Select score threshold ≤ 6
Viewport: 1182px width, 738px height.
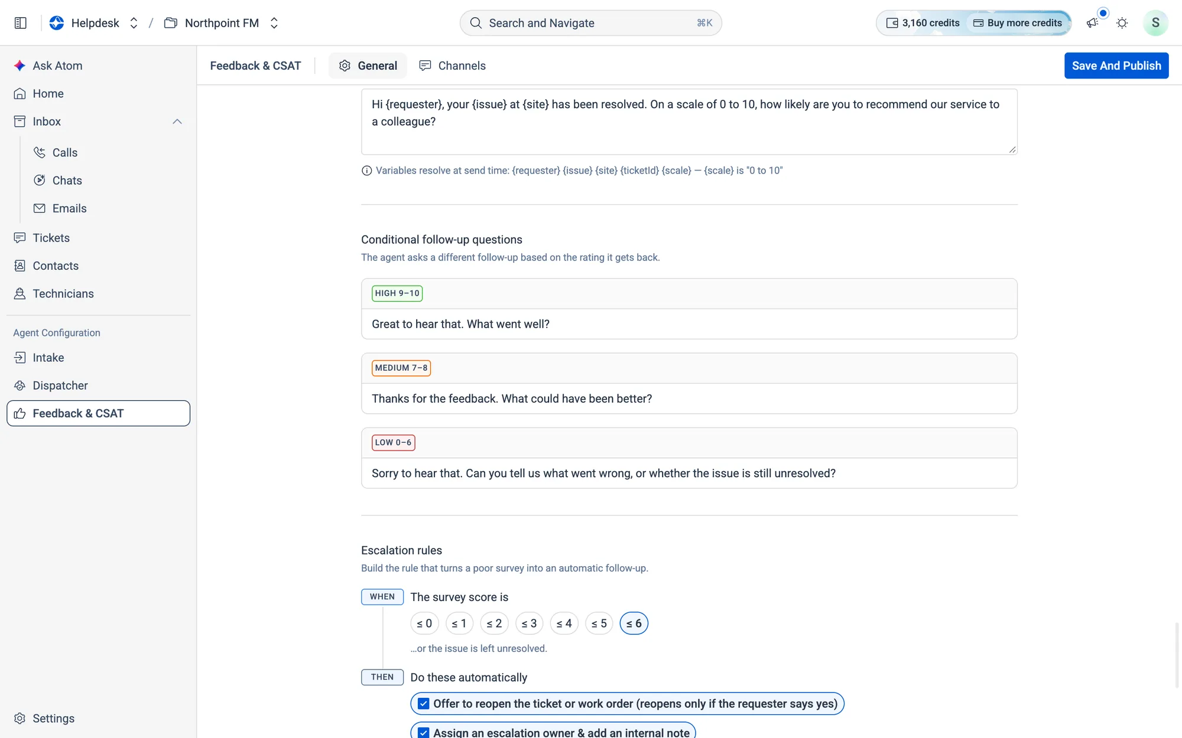[x=634, y=623]
